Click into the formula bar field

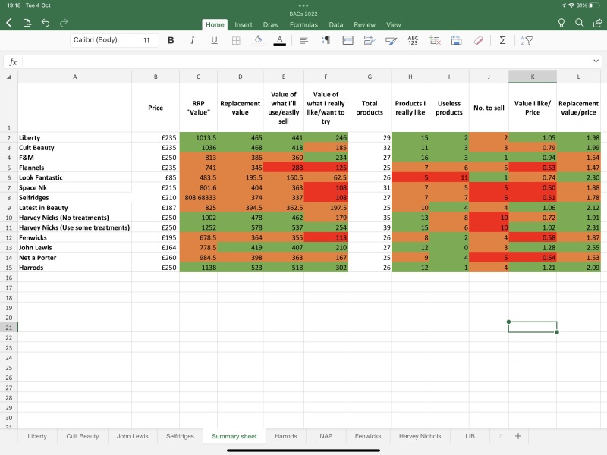tap(306, 61)
